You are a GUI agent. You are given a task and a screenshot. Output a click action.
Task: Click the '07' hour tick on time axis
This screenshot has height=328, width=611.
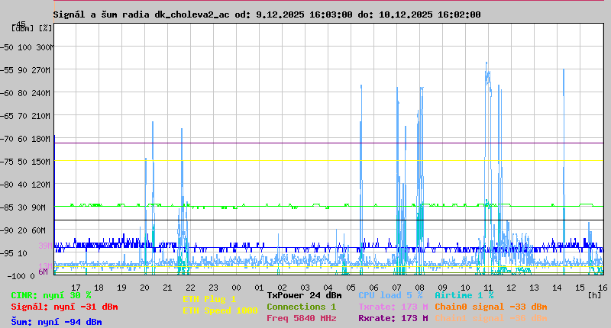pyautogui.click(x=396, y=288)
